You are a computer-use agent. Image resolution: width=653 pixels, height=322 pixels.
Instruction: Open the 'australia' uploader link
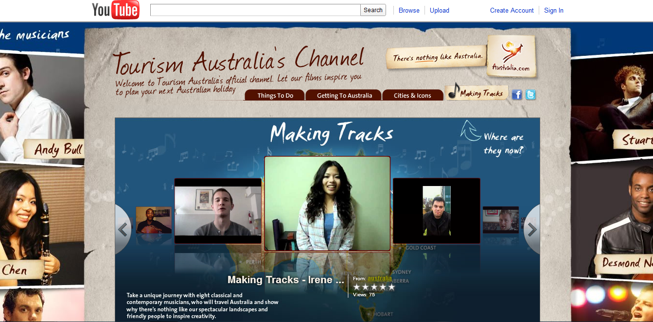pos(379,278)
